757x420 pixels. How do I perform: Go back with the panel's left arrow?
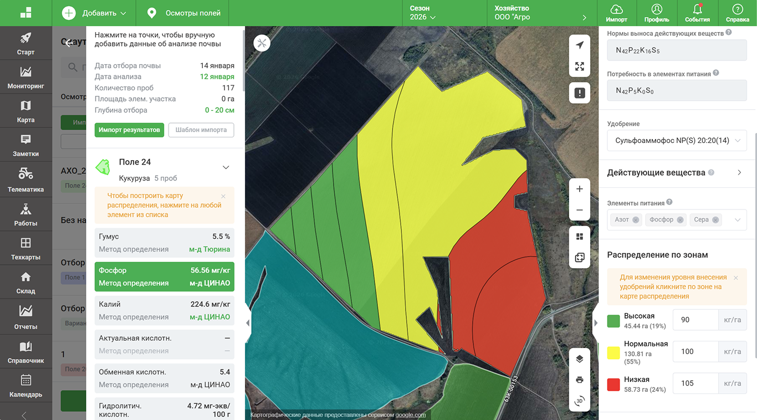[68, 43]
